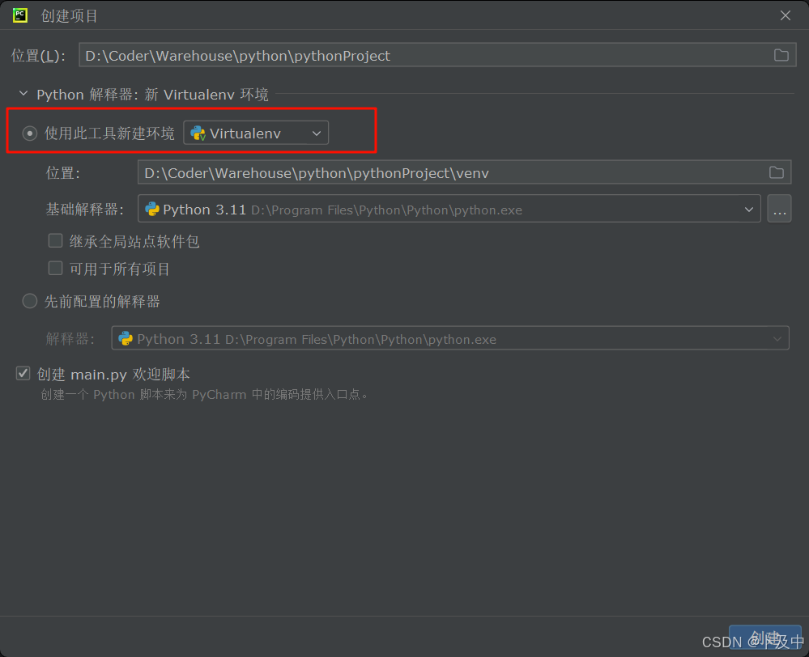
Task: Click the Python icon in Virtualenv dropdown
Action: (198, 134)
